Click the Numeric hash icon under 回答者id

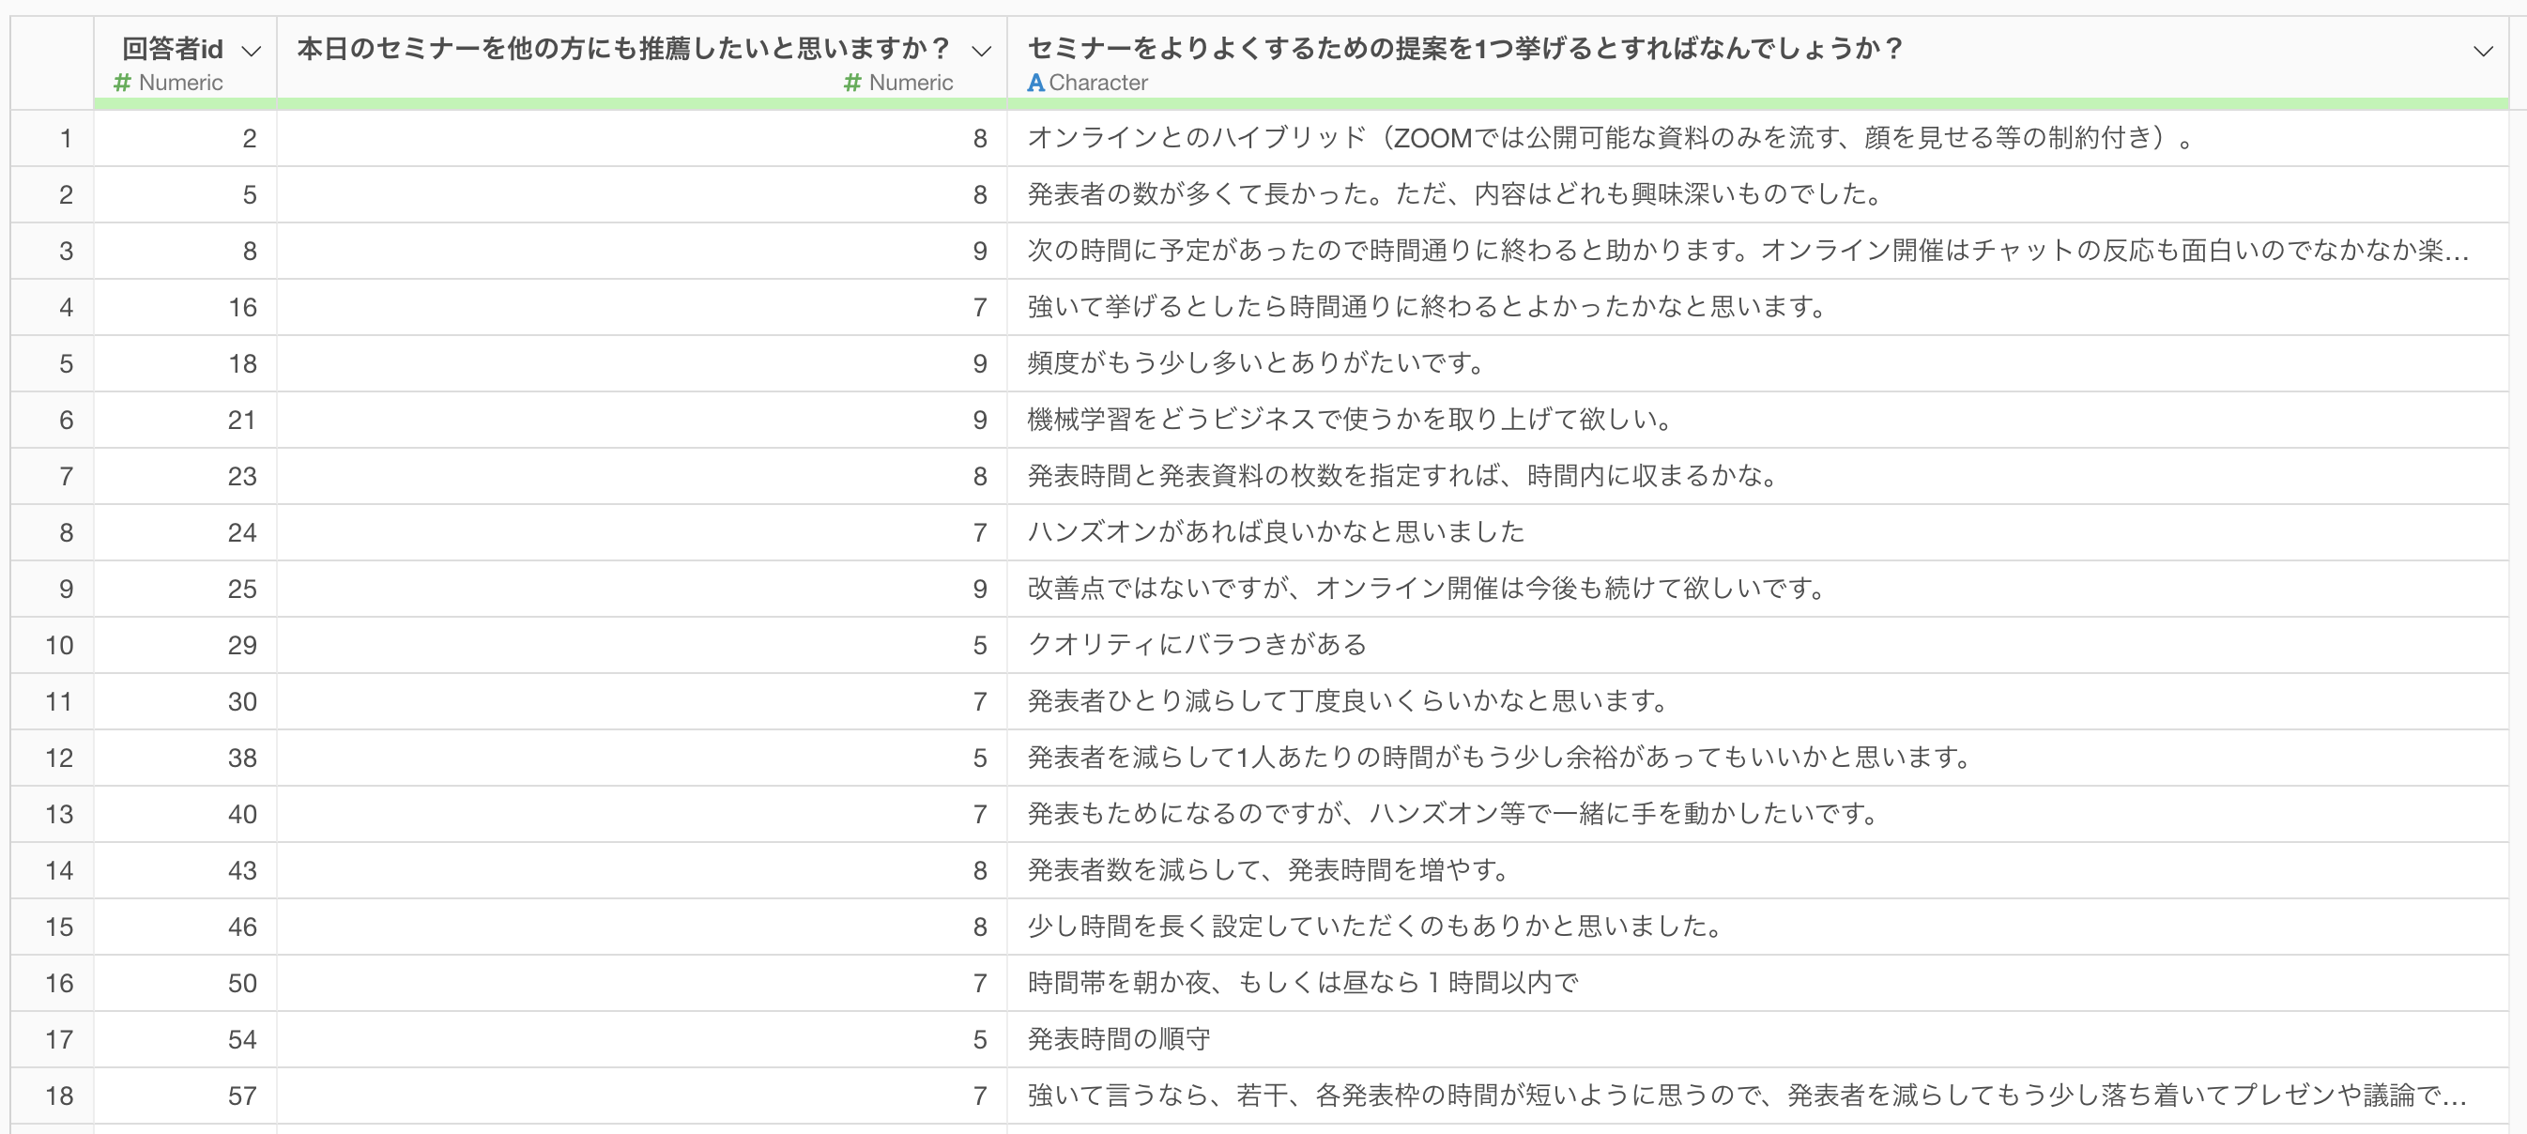click(x=123, y=83)
